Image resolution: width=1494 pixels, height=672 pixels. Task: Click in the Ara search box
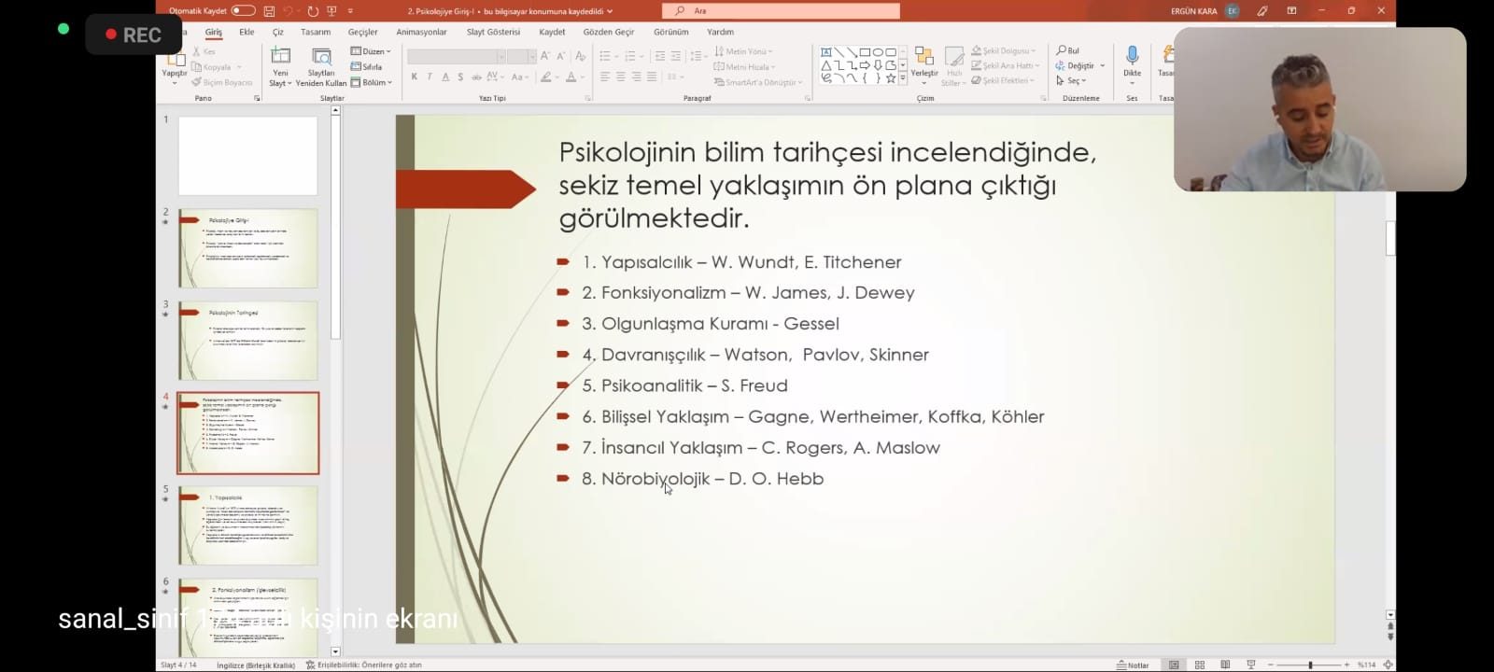(x=781, y=11)
